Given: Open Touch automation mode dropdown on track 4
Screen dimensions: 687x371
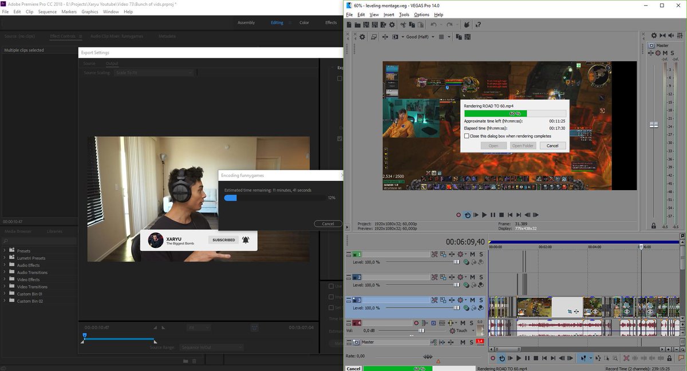Looking at the screenshot, I should pos(473,330).
